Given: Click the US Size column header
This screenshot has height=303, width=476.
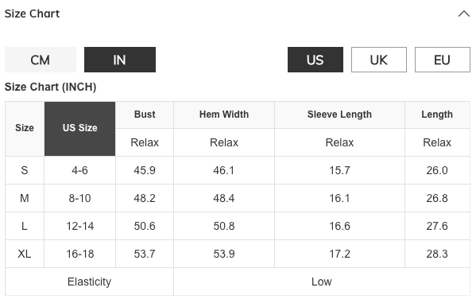Looking at the screenshot, I should point(79,129).
